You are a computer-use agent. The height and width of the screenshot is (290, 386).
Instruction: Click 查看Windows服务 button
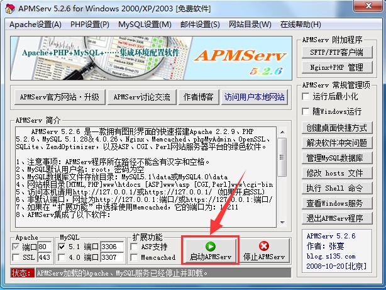pyautogui.click(x=337, y=203)
